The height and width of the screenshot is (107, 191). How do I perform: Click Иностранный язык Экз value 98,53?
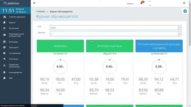(110, 90)
